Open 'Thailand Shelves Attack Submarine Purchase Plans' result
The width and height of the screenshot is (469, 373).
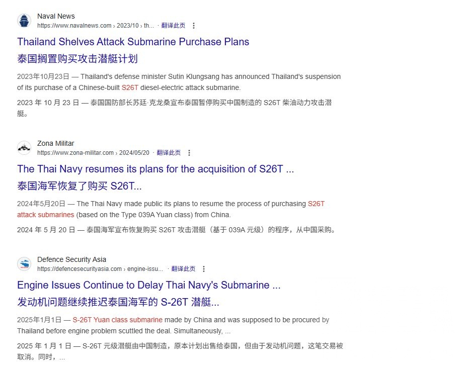tap(133, 42)
